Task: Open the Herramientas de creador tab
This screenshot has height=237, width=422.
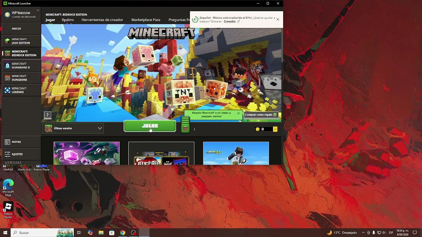Action: pos(102,20)
